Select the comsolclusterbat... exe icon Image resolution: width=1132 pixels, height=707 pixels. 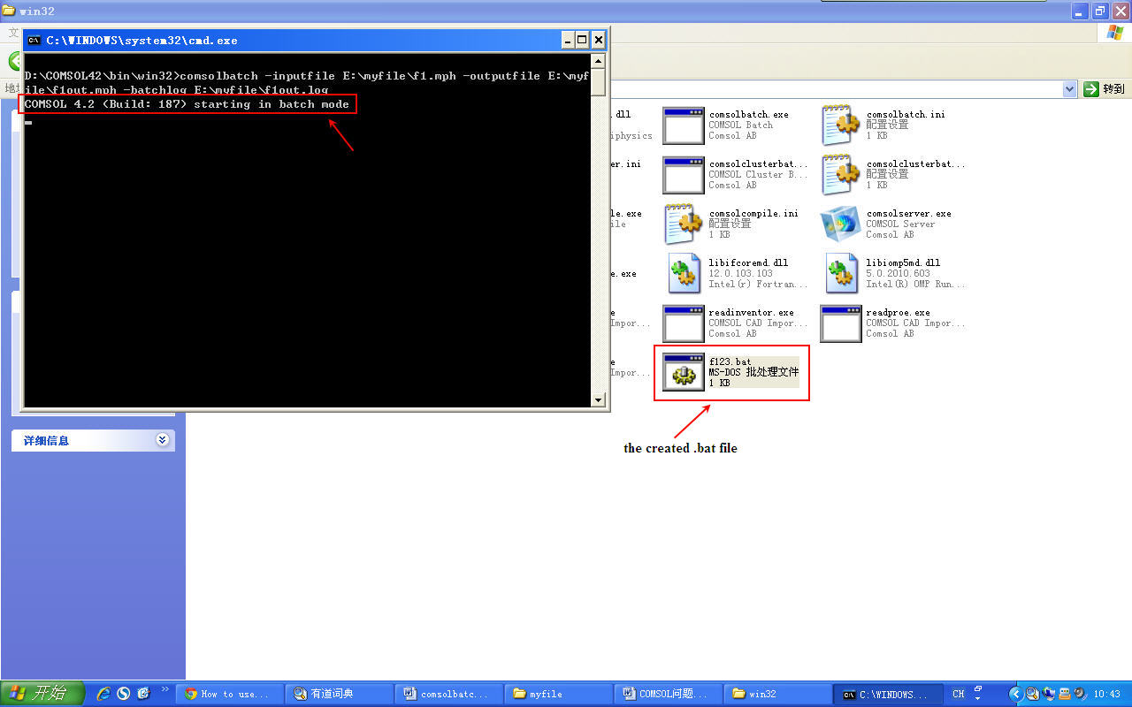pos(683,175)
